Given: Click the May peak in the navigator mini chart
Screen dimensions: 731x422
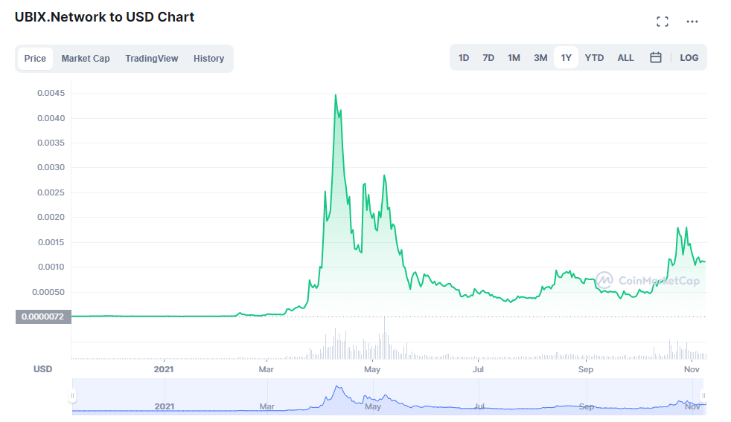Looking at the screenshot, I should [x=385, y=396].
